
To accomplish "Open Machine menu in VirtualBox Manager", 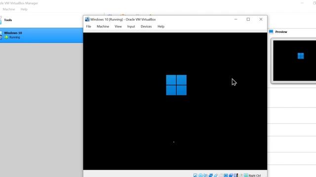I will click(x=9, y=9).
